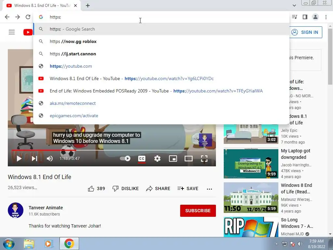This screenshot has width=333, height=250.
Task: Click the DISLIKE button
Action: coord(126,188)
